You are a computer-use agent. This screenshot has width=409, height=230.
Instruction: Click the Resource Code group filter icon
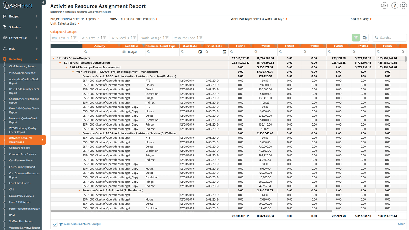coord(201,38)
